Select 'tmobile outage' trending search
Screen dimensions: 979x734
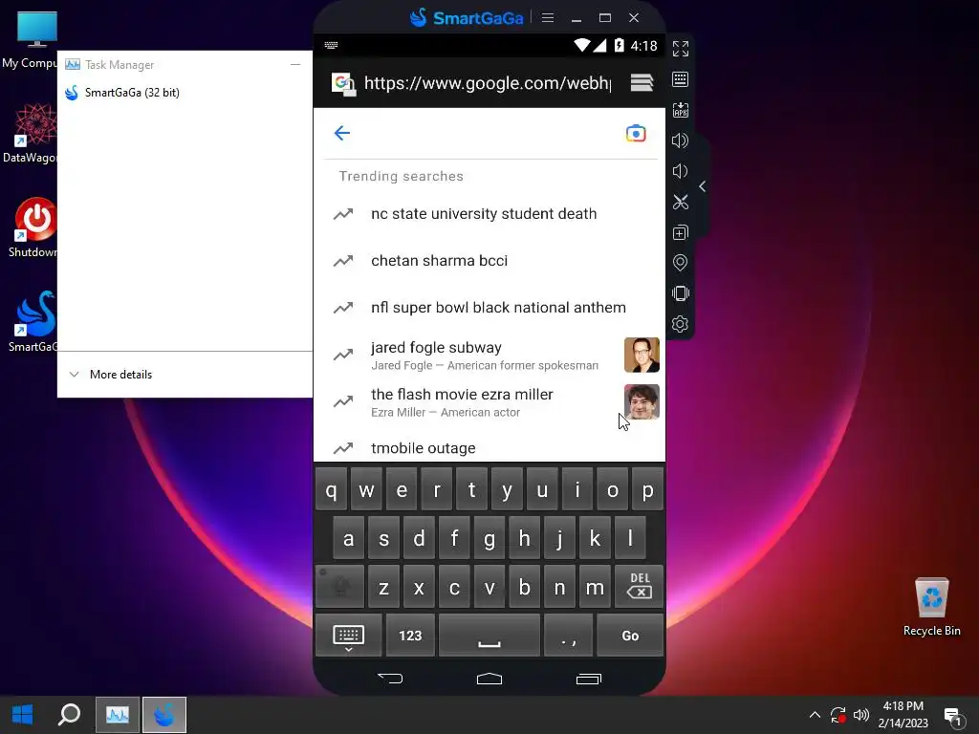[x=489, y=447]
